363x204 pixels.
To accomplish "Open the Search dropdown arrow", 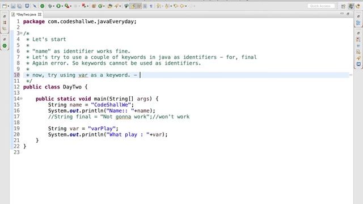I will [120, 6].
